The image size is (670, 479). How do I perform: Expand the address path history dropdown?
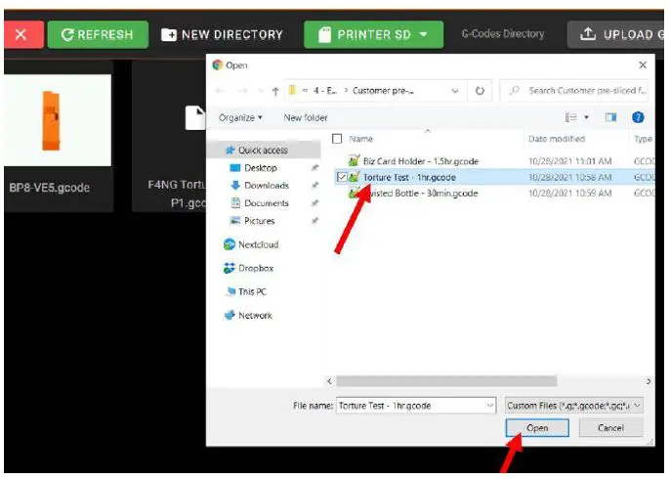pos(455,91)
